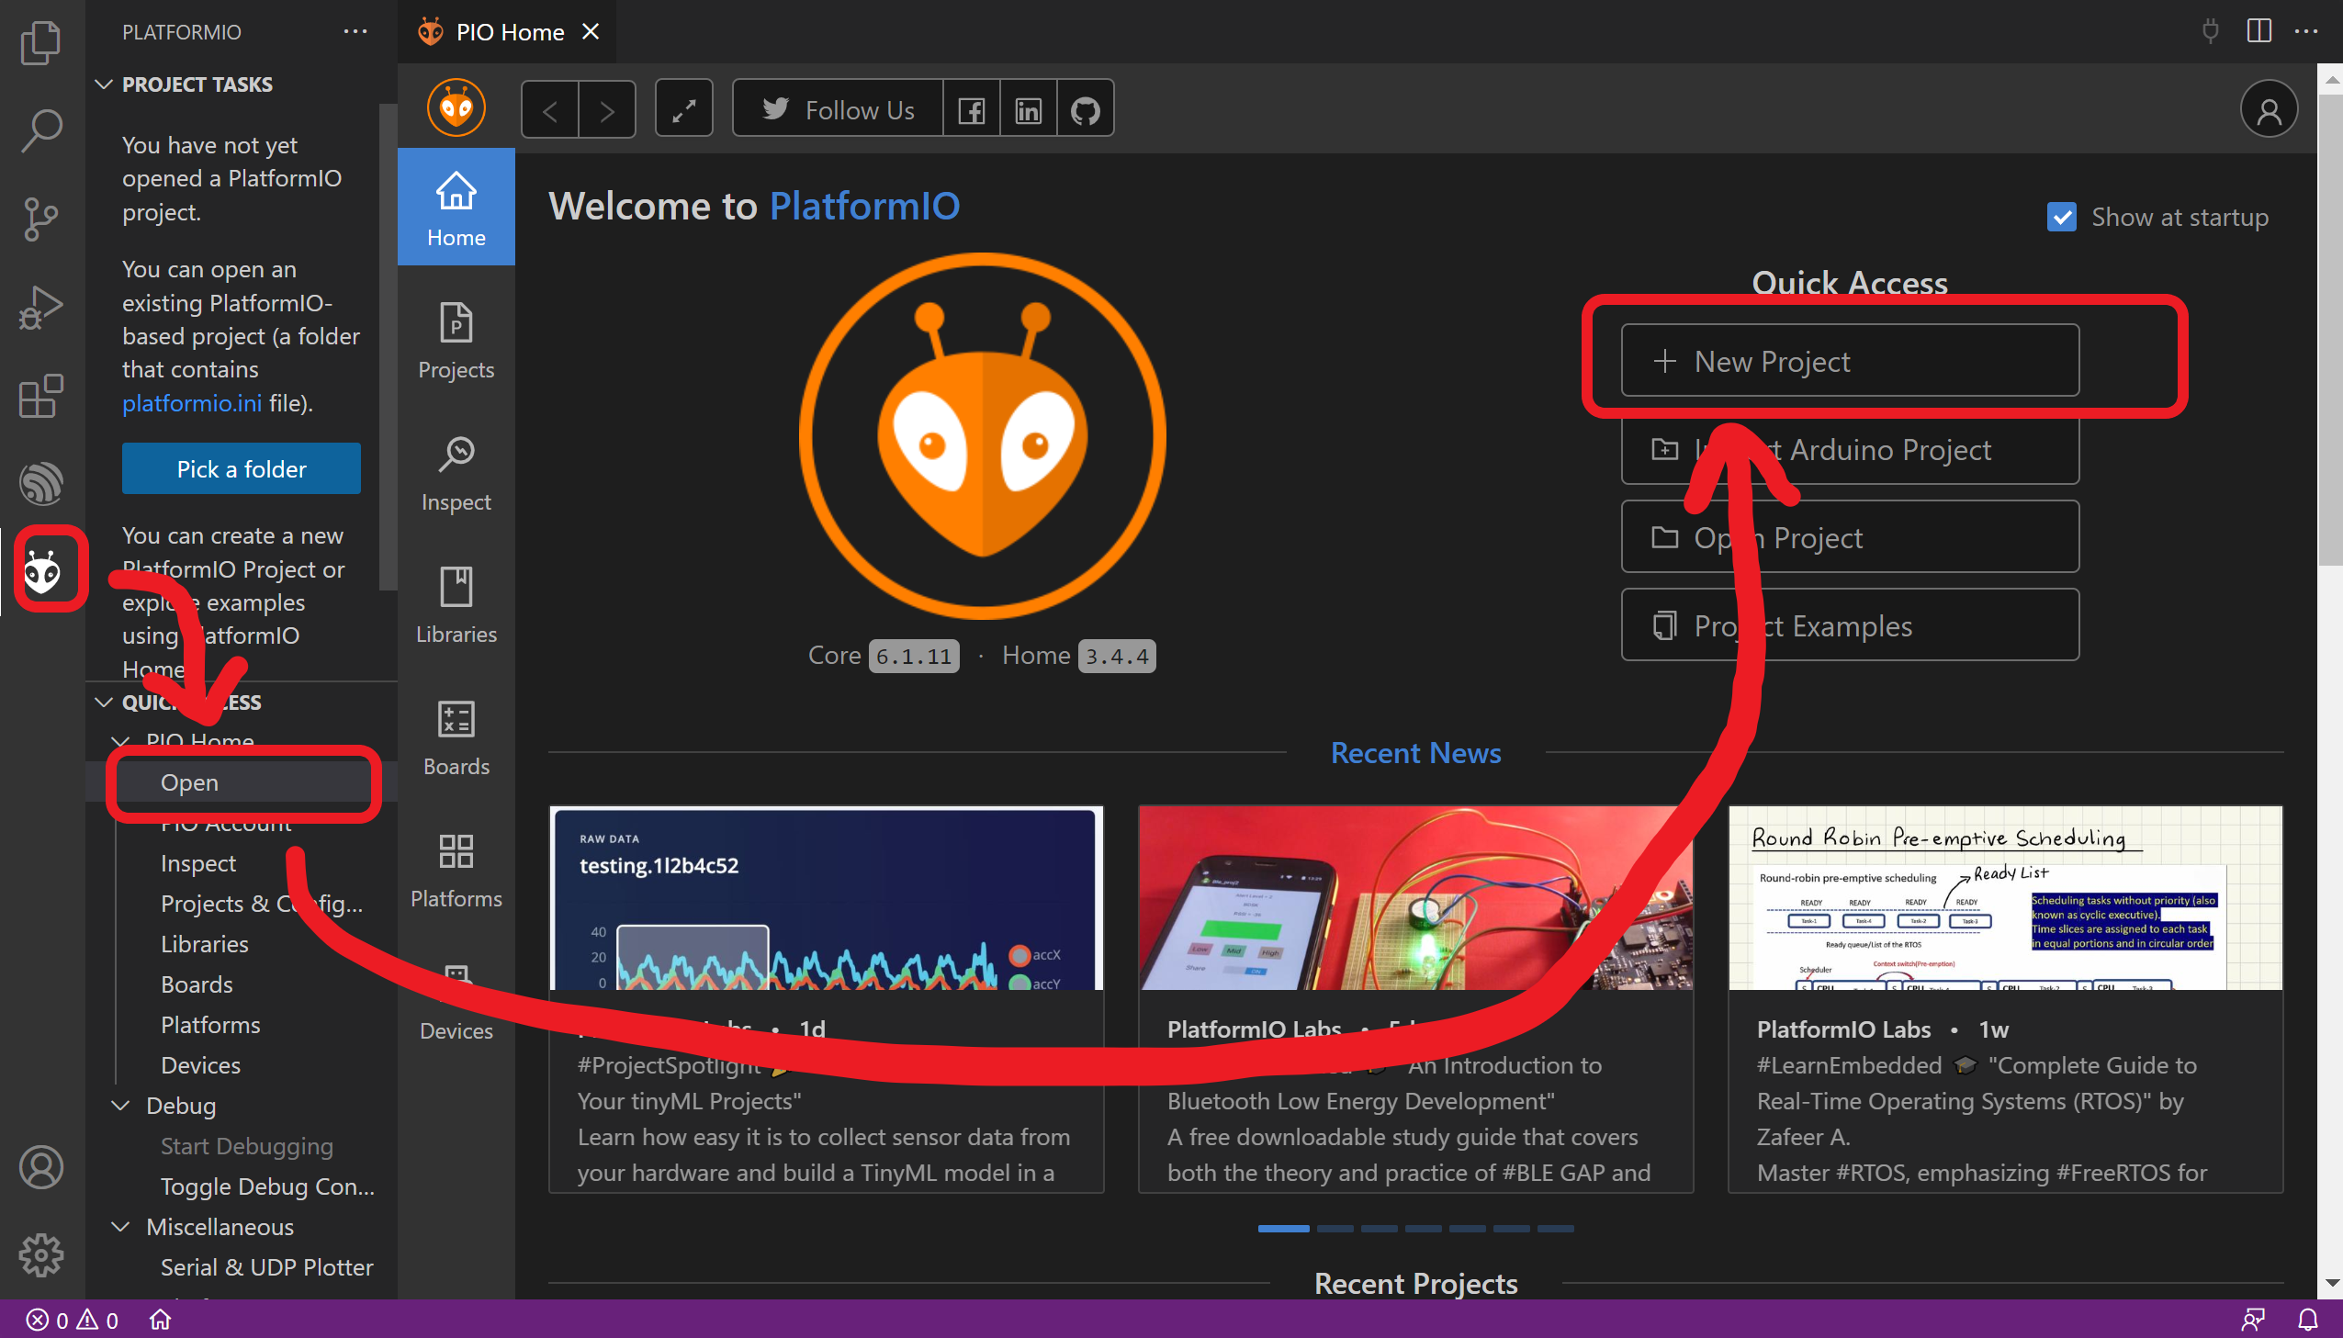Click the Open Project button
2343x1338 pixels.
[1849, 536]
